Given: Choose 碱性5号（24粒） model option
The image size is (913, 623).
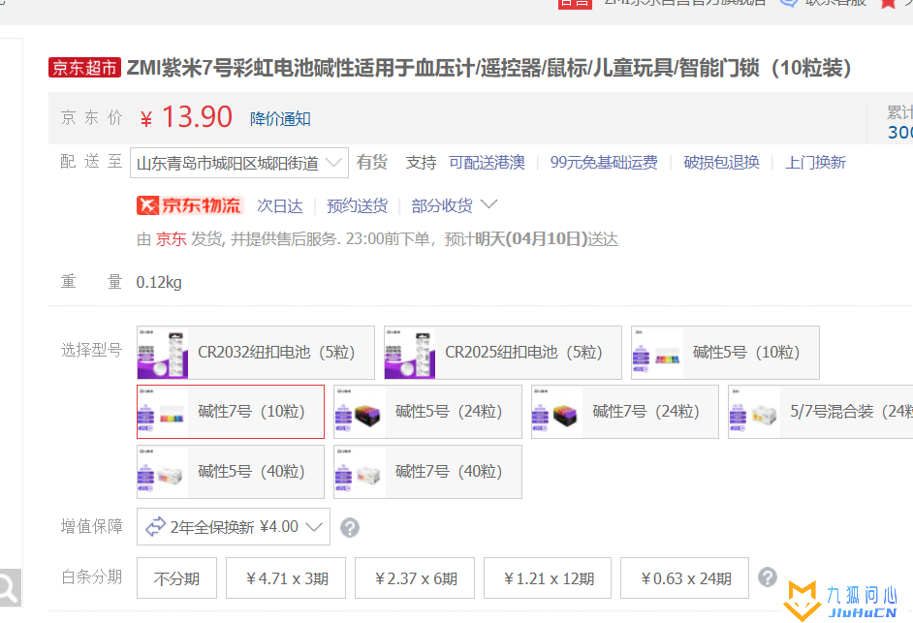Looking at the screenshot, I should click(428, 412).
